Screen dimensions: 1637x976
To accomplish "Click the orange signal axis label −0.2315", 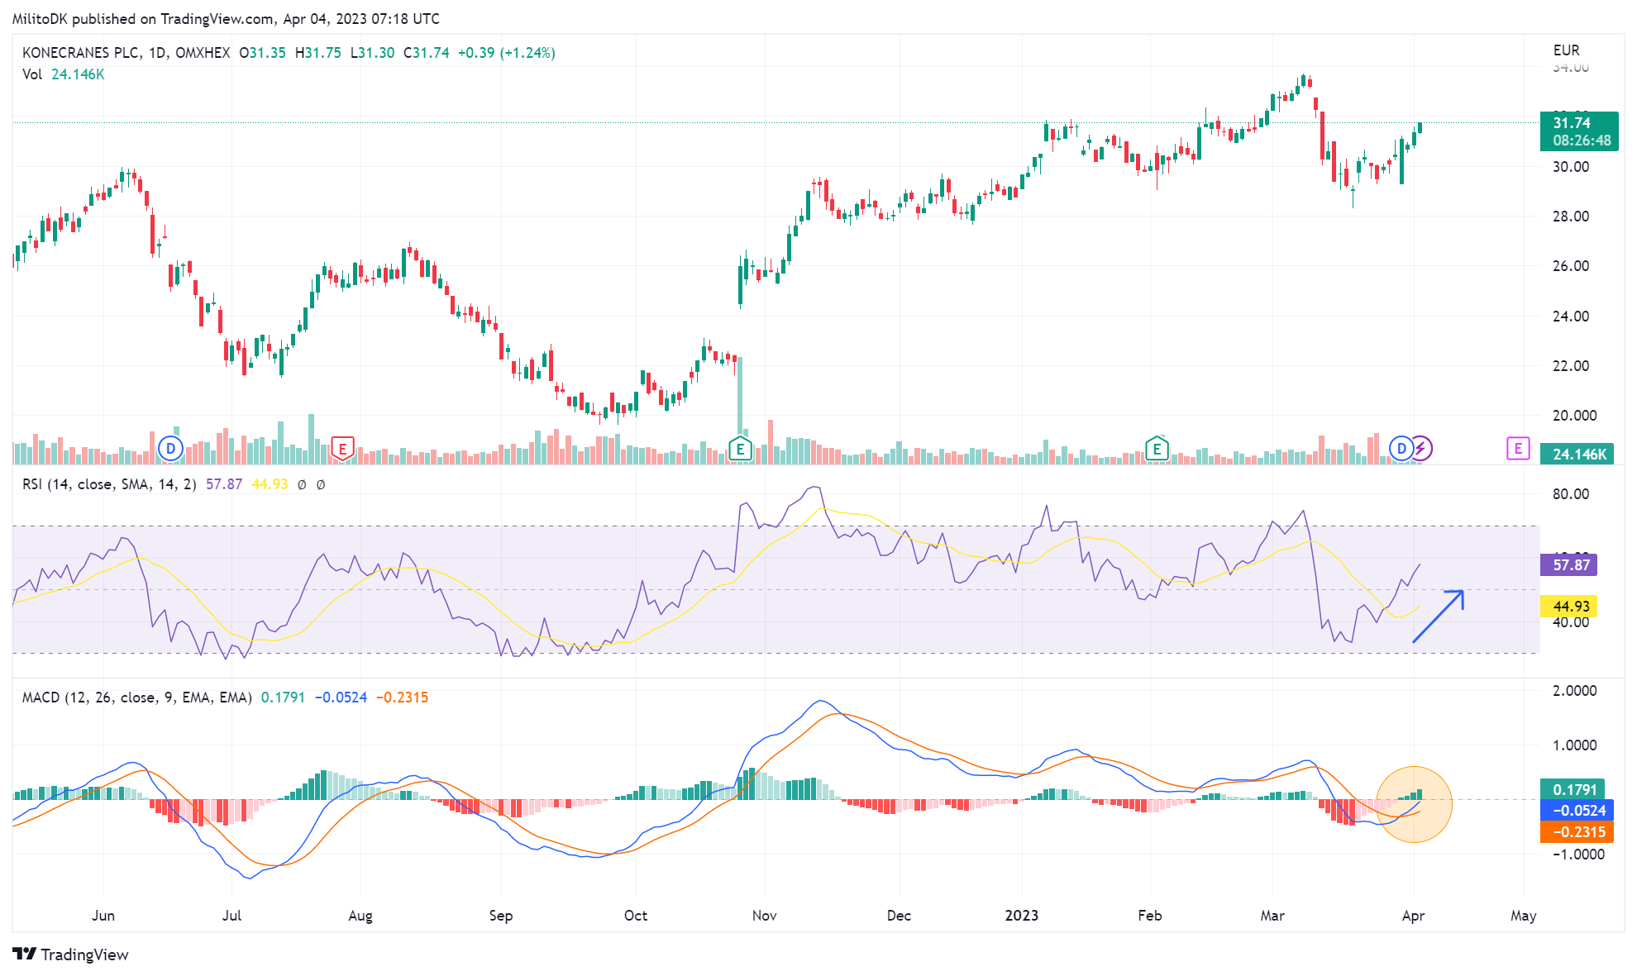I will 1577,832.
